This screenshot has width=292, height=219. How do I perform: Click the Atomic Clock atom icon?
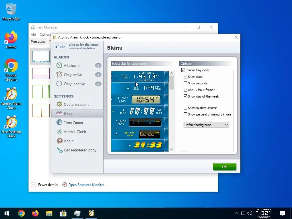(x=60, y=132)
